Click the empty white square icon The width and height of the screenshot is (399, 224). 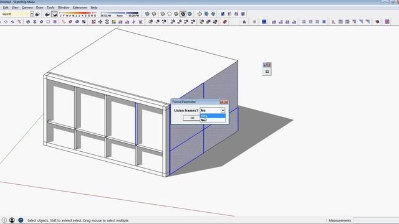coord(48,22)
